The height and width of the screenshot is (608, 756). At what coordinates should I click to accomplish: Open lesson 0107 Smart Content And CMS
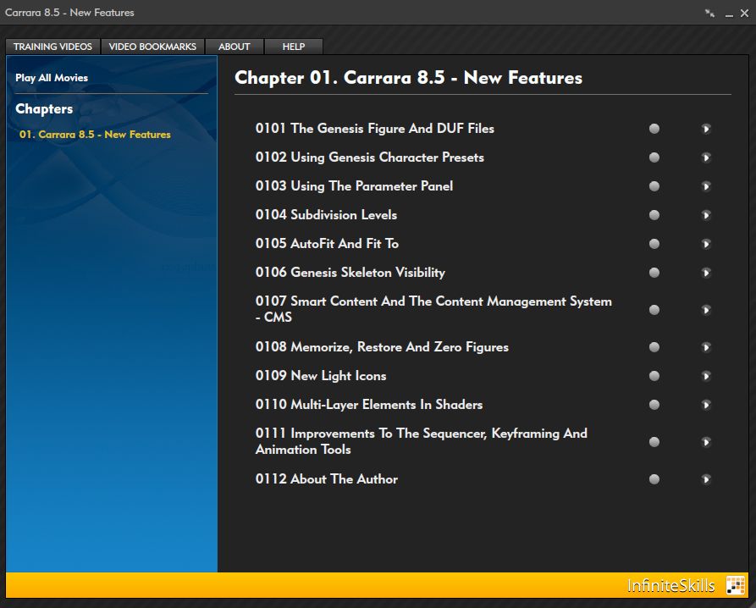(x=433, y=309)
